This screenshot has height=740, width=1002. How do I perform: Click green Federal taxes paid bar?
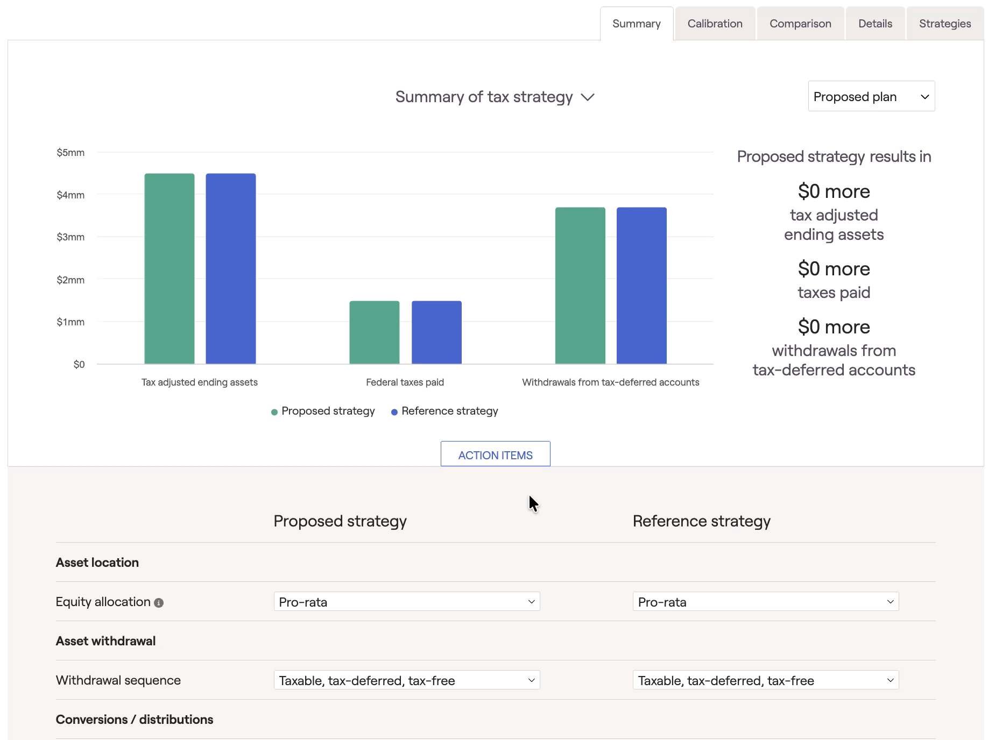[x=375, y=332]
